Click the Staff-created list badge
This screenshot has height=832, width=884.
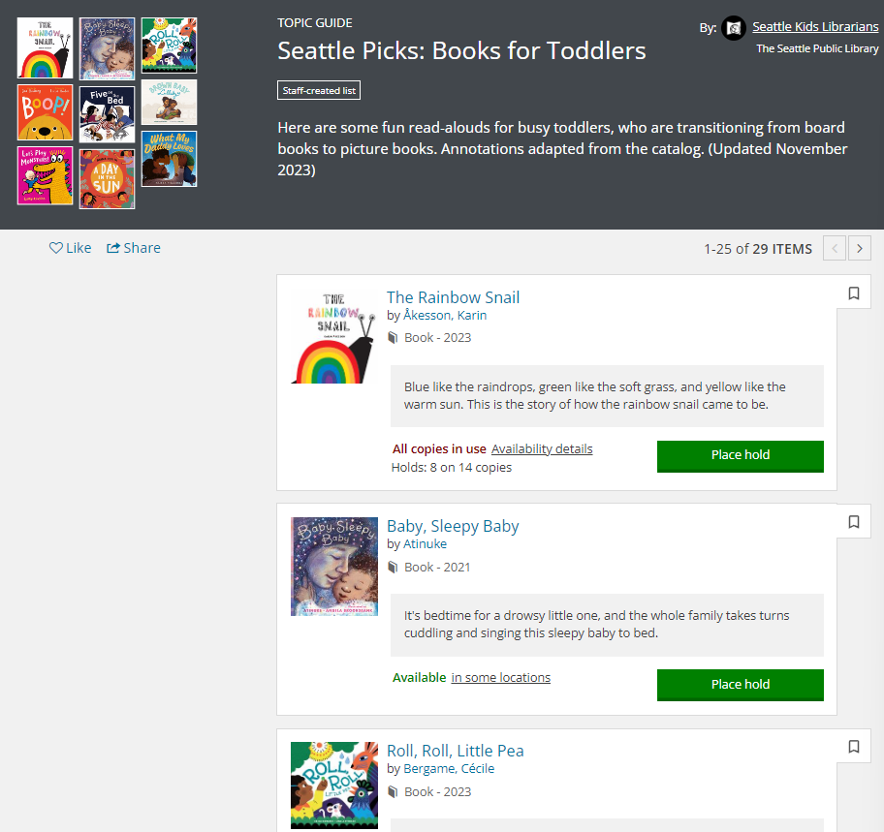coord(319,90)
